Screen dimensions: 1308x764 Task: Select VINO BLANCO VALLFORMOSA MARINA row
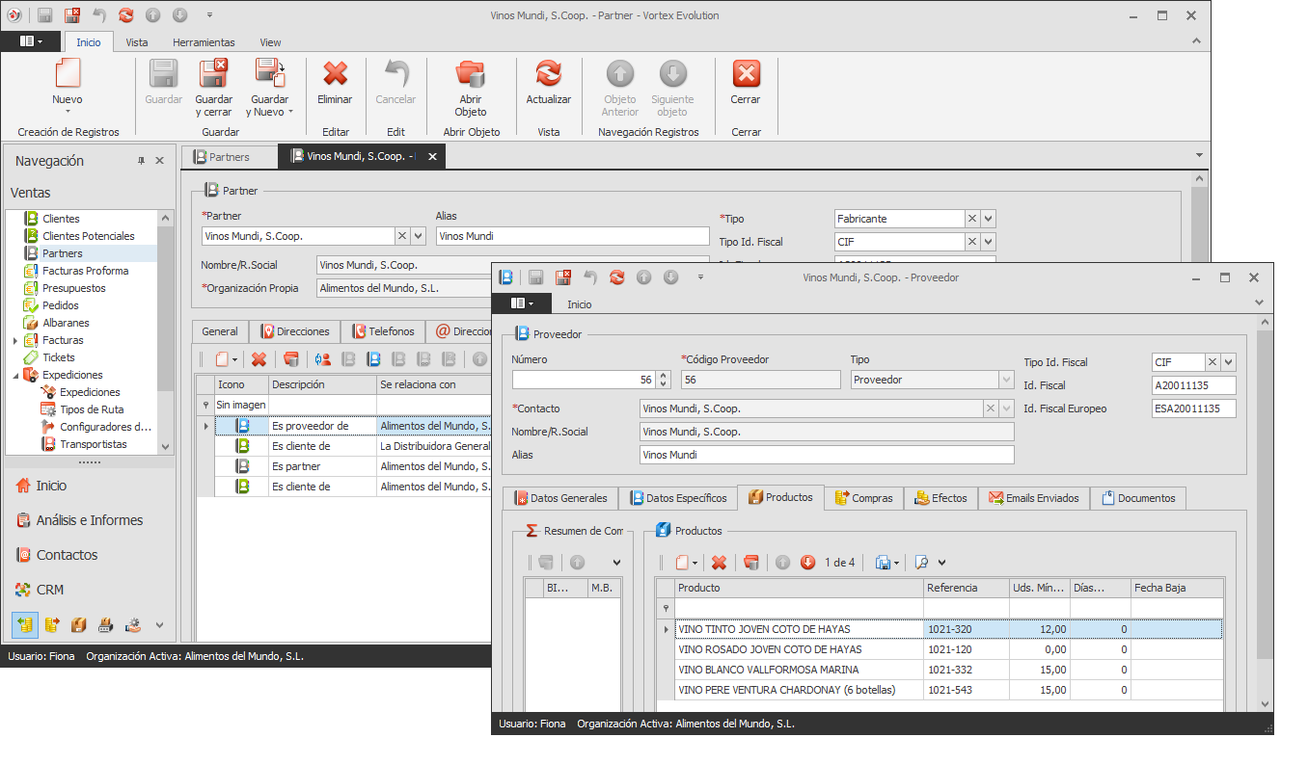pyautogui.click(x=939, y=670)
